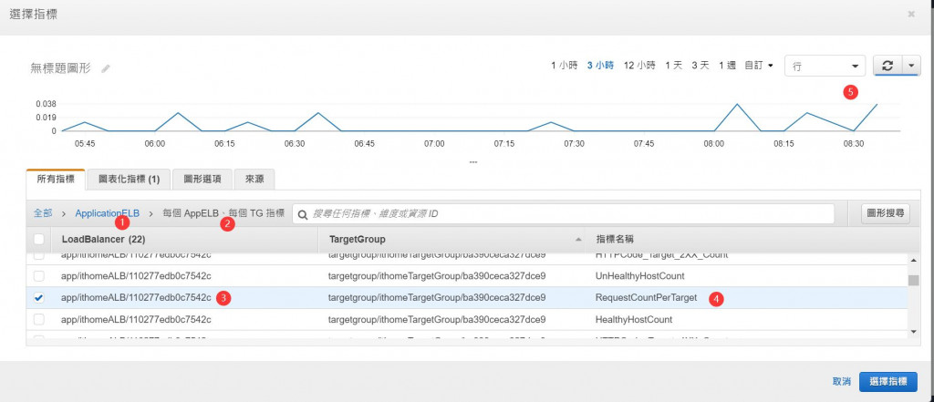Switch to the 圖形選項 tab
Screen dimensions: 934x402
(202, 180)
